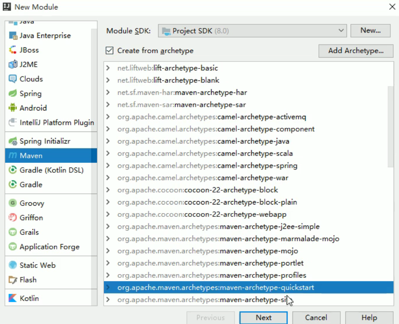Click the Grails icon
This screenshot has height=324, width=399.
point(13,232)
